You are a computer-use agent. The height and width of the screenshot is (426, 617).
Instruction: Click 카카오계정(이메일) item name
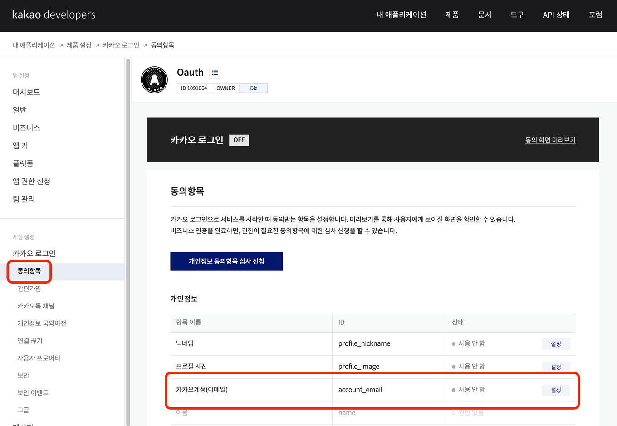[x=202, y=389]
